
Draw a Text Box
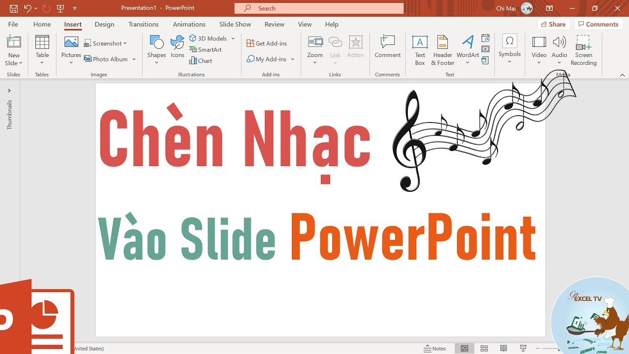pyautogui.click(x=420, y=50)
